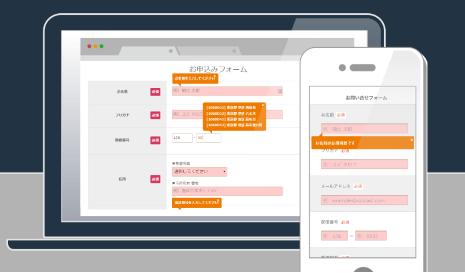This screenshot has width=465, height=273.
Task: Click the postal code field containing 106
Action: click(x=182, y=138)
